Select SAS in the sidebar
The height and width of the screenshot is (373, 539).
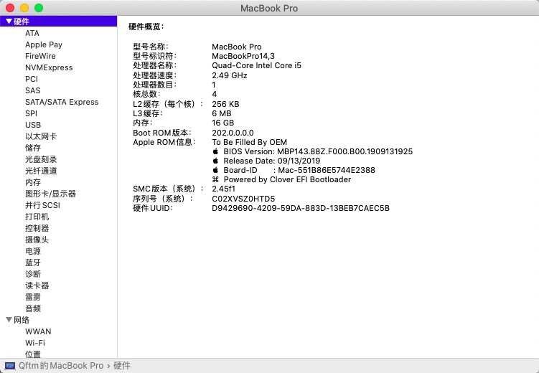(33, 90)
